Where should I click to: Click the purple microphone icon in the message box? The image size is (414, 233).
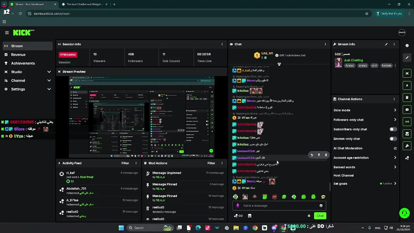pos(238,206)
